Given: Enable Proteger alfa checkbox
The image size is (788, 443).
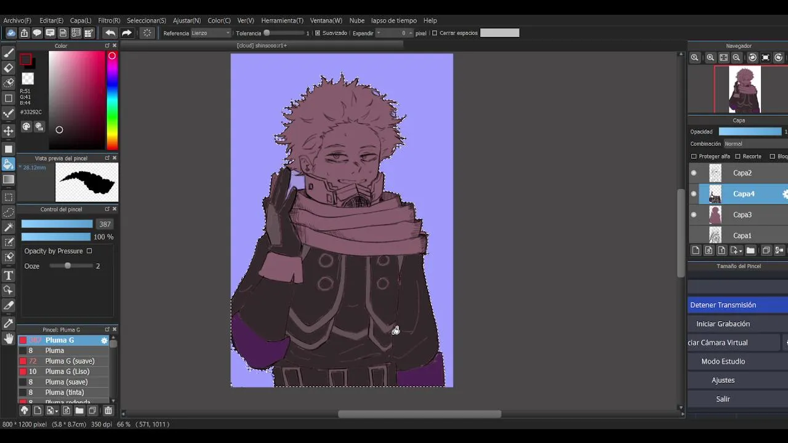Looking at the screenshot, I should tap(694, 156).
